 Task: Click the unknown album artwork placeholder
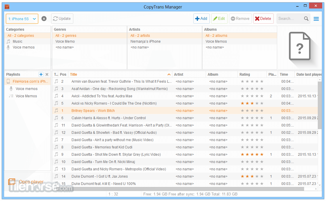300,46
